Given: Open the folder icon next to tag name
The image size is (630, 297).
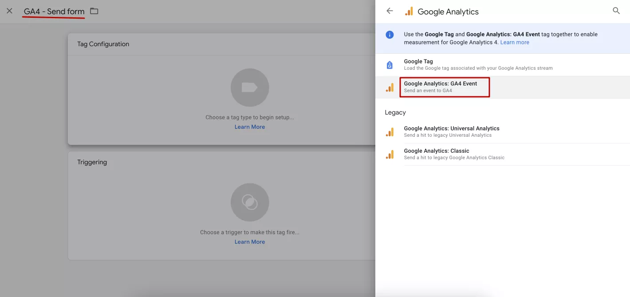Looking at the screenshot, I should pyautogui.click(x=94, y=11).
